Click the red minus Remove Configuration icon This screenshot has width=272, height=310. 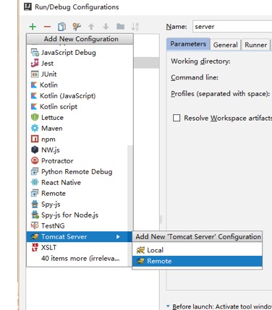(x=47, y=27)
